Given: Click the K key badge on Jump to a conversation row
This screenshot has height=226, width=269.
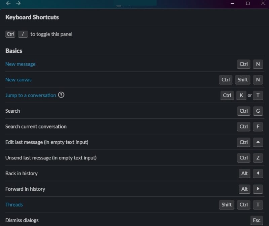Looking at the screenshot, I should click(241, 96).
